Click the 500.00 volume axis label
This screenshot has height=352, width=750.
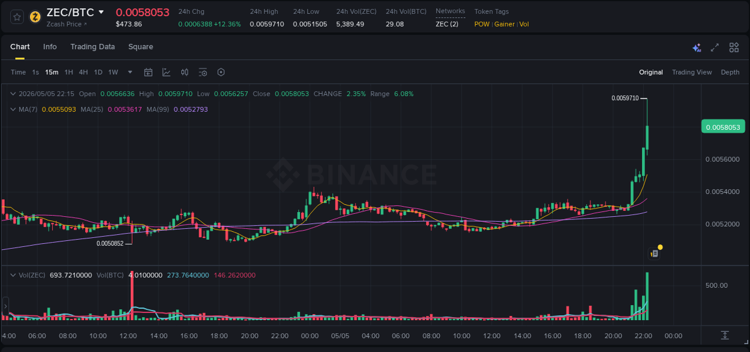pyautogui.click(x=716, y=285)
